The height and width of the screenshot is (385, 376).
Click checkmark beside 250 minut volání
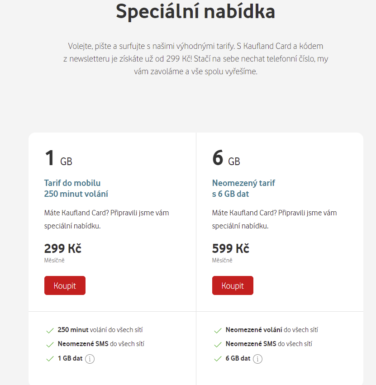[50, 331]
